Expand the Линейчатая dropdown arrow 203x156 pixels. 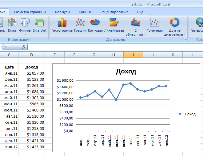tap(114, 34)
